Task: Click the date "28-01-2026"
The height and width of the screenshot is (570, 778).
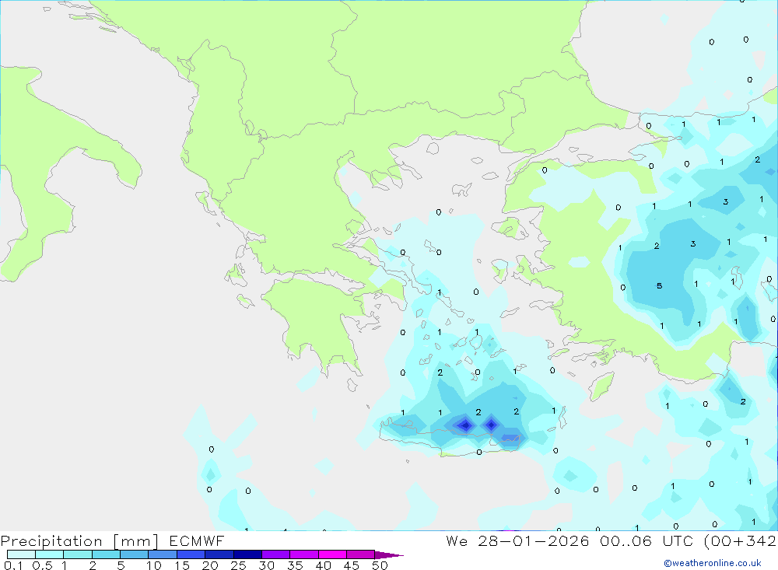Action: click(534, 540)
